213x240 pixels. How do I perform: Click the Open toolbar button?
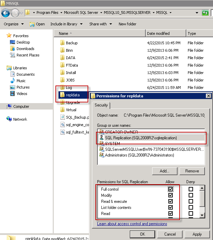tap(37, 24)
